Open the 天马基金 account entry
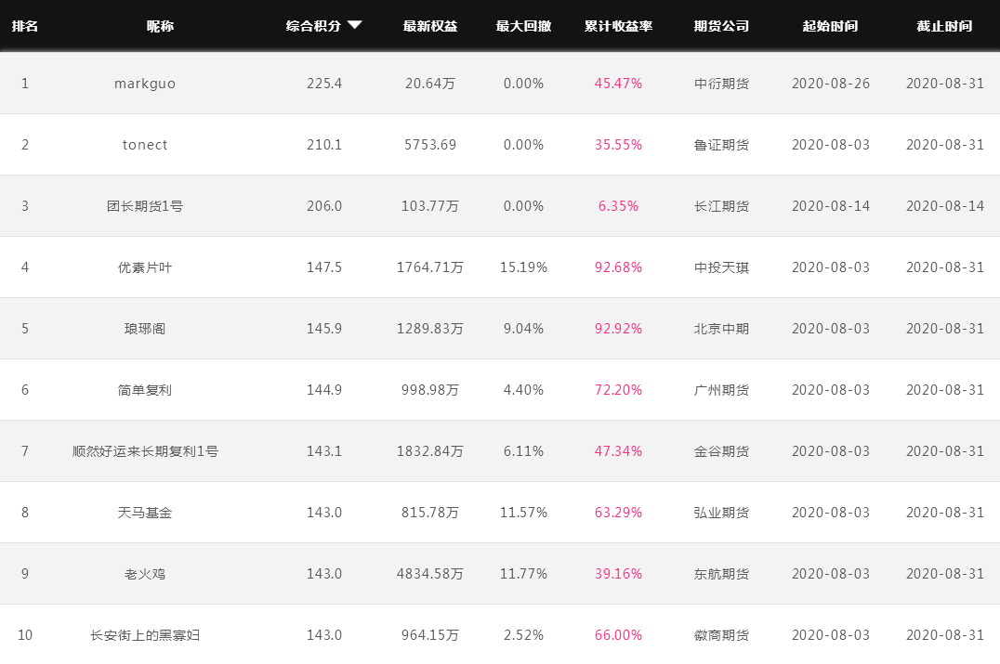 click(145, 513)
